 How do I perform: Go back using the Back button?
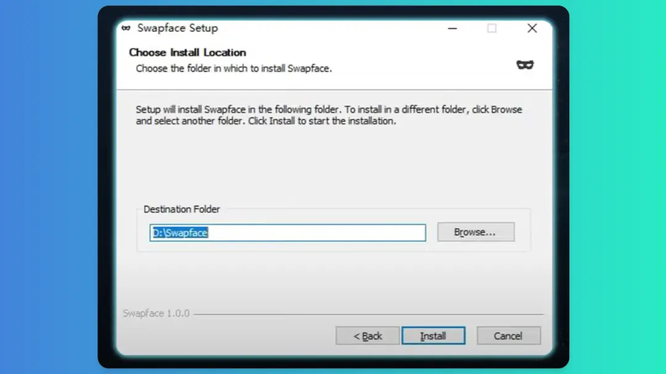click(368, 336)
